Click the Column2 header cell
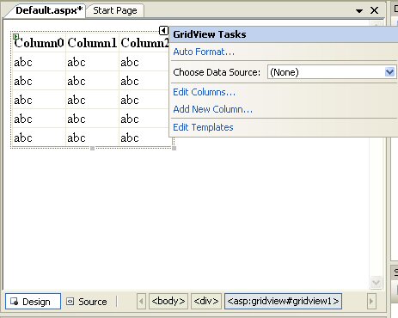Viewport: 398px width, 318px height. (144, 43)
